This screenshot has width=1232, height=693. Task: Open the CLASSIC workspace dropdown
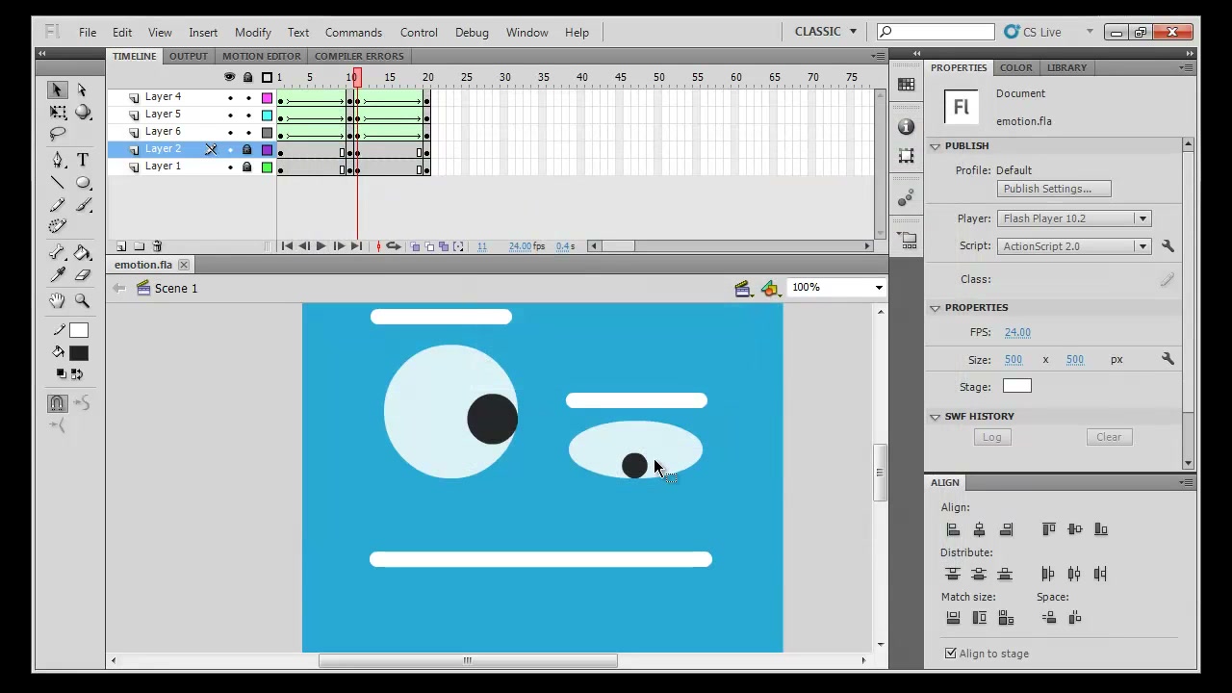pos(826,32)
